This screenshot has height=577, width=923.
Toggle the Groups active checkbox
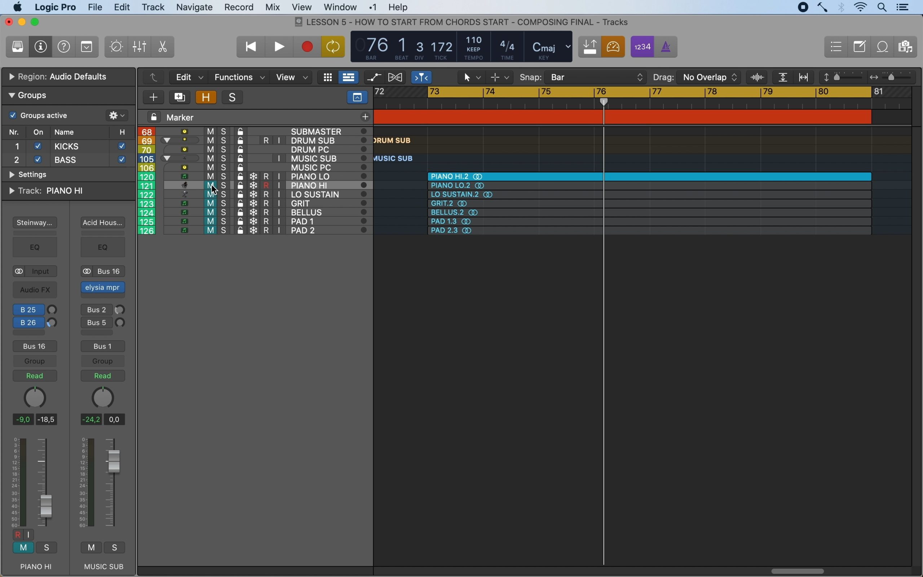[13, 115]
